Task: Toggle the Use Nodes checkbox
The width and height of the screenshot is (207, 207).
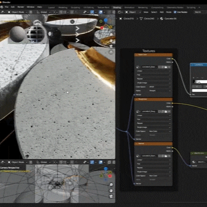Action: coord(175,12)
